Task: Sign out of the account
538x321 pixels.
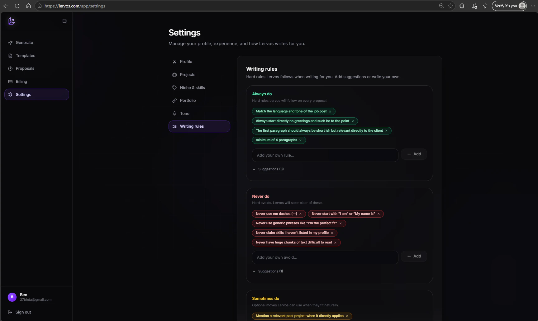Action: 19,312
